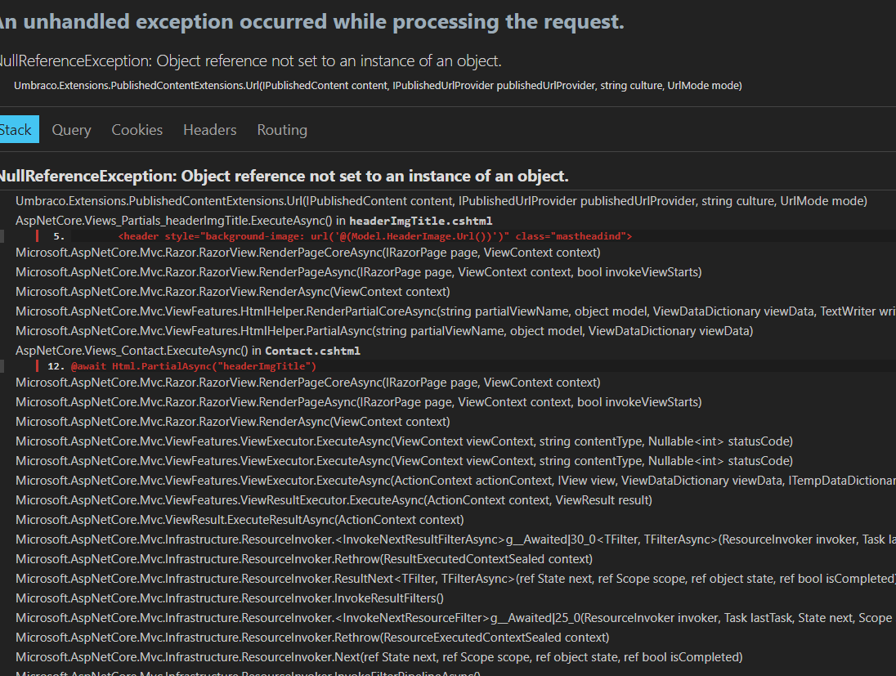Select the Rethrow(ResourceExecutedContextSealed context) frame
The width and height of the screenshot is (896, 676).
(x=312, y=638)
